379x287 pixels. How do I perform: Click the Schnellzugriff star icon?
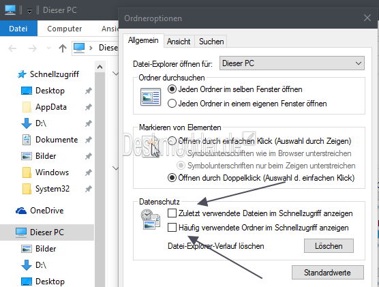pos(22,74)
